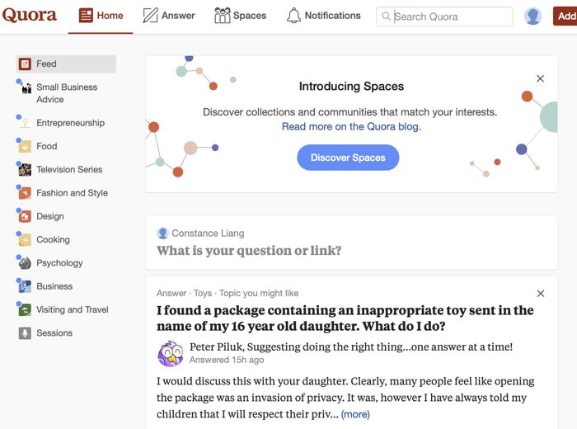Image resolution: width=577 pixels, height=429 pixels.
Task: Select Feed in the sidebar
Action: coord(66,64)
